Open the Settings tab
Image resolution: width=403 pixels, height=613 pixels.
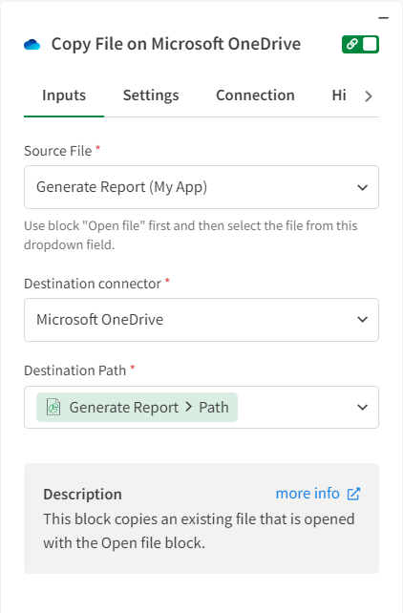click(151, 95)
